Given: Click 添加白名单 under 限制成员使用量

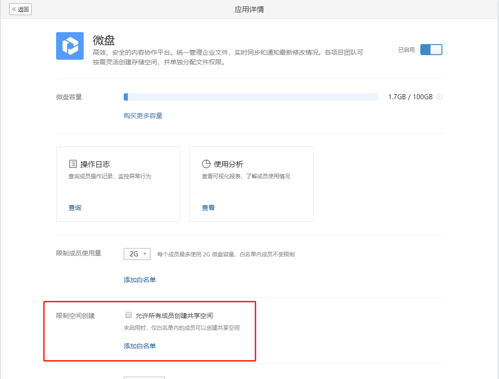Looking at the screenshot, I should 140,280.
